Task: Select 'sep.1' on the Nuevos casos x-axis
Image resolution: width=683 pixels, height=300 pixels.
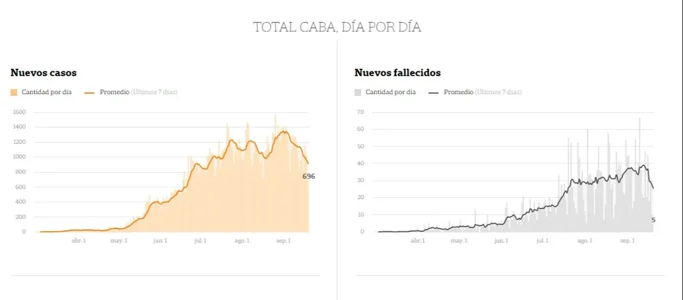Action: (x=283, y=241)
